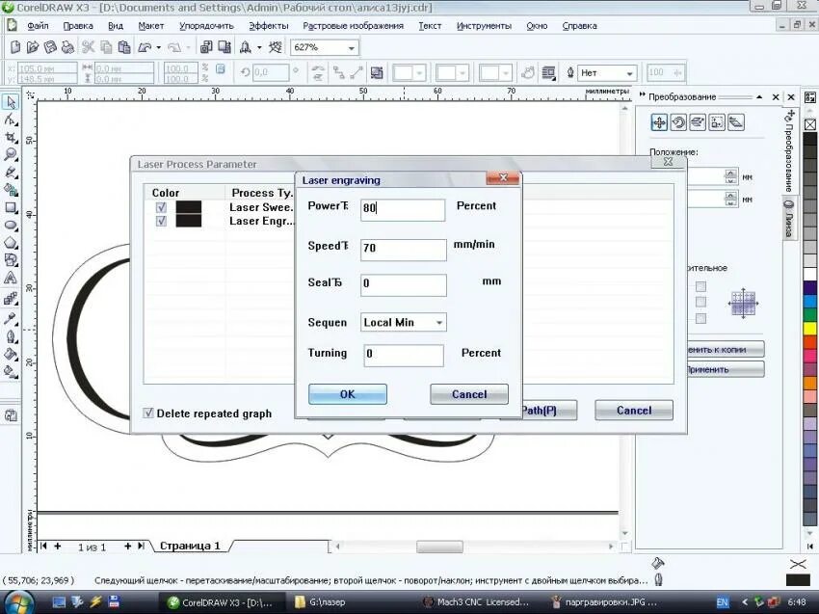Collapse the Преобразование docker arrow
The width and height of the screenshot is (819, 614).
(759, 97)
